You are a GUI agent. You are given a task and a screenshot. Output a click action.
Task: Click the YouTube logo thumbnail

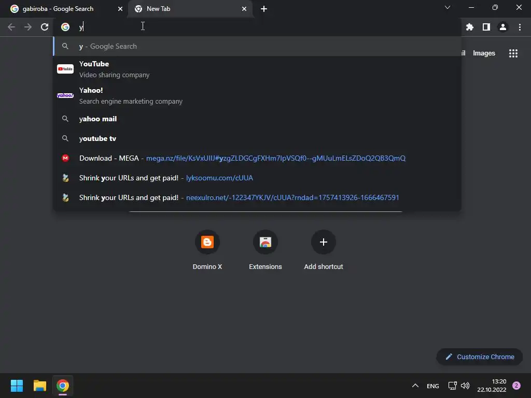[x=65, y=69]
